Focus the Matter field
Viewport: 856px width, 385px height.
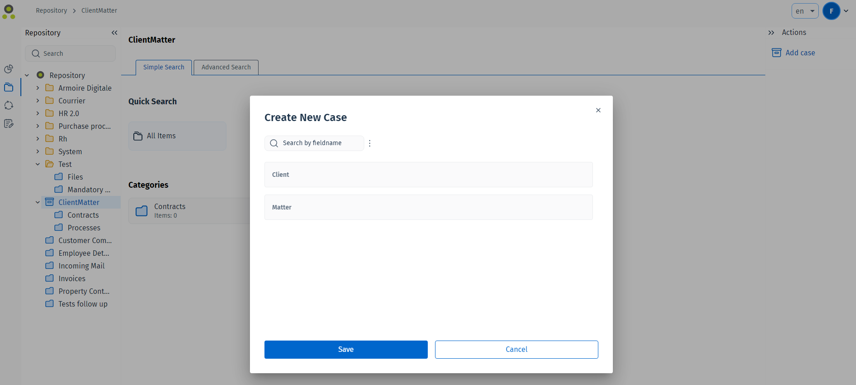(x=429, y=207)
